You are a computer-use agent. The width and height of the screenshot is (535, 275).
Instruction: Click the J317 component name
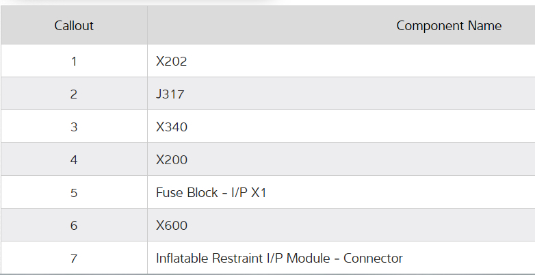pos(170,94)
